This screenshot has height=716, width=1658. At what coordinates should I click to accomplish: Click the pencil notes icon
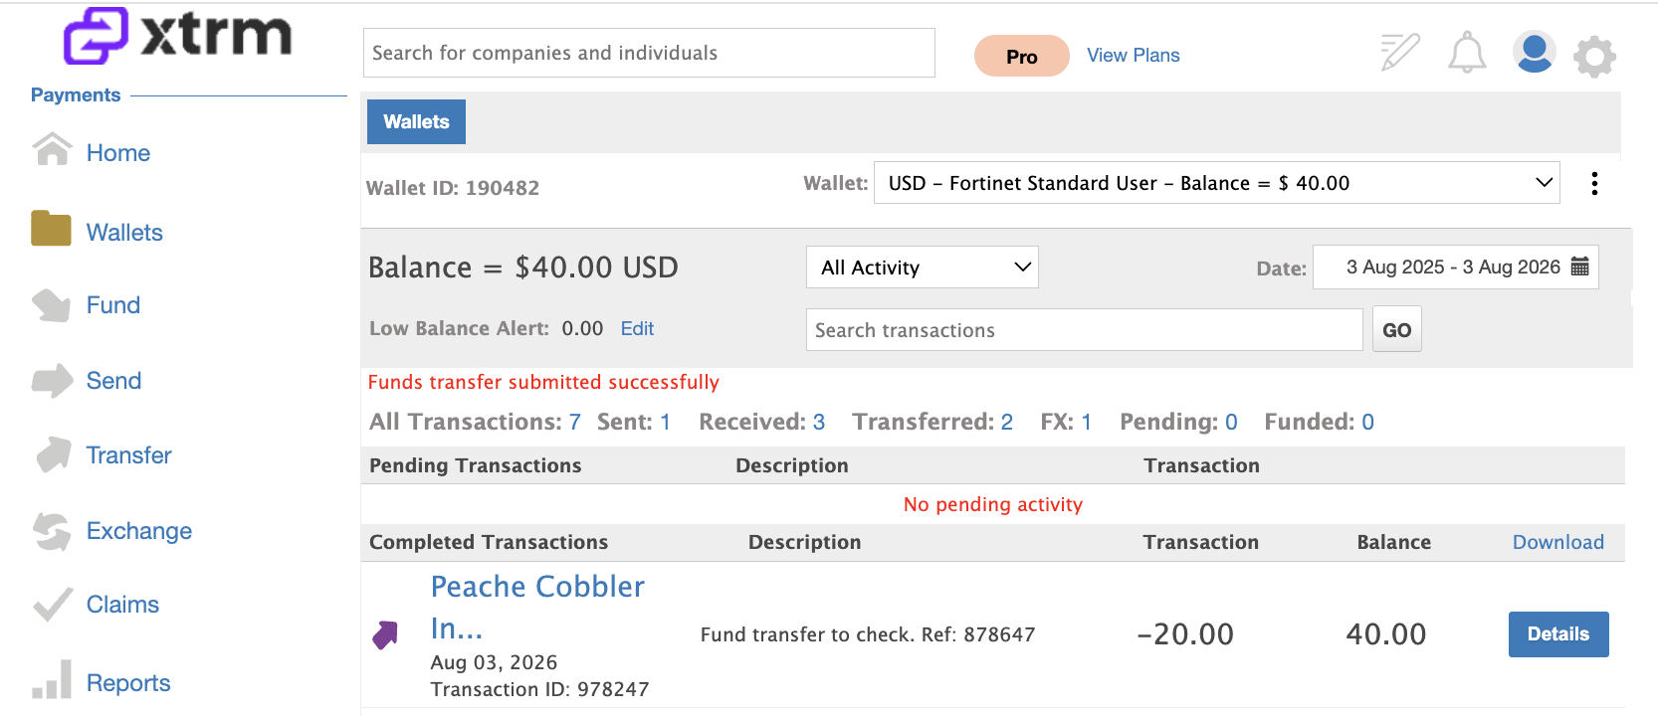[x=1400, y=52]
